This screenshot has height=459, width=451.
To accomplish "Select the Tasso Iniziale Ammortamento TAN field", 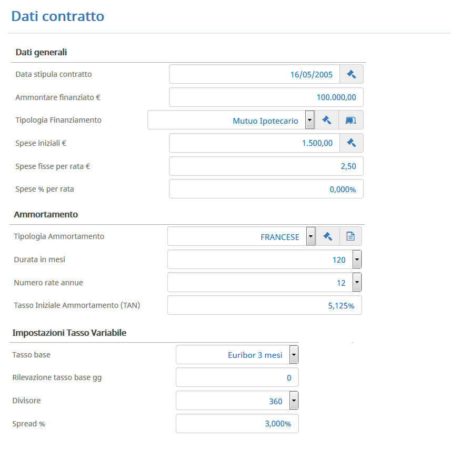I will coord(265,305).
